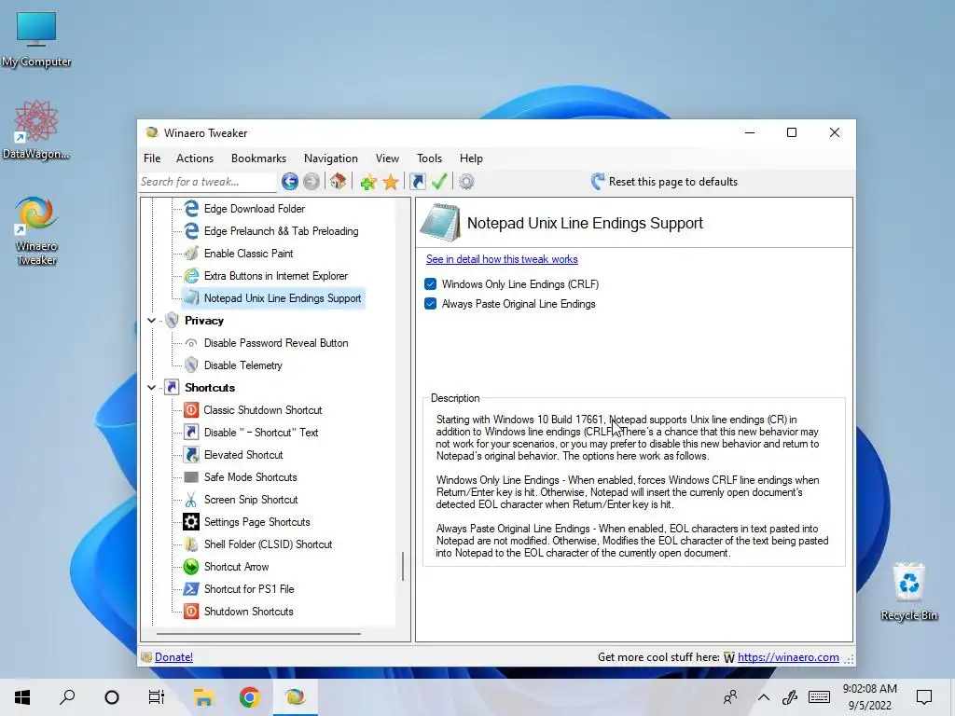
Task: Open Elevated Shortcut tweak
Action: [x=243, y=455]
